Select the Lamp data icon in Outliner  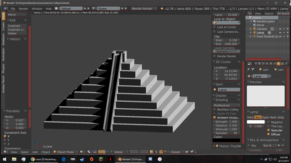pos(269,33)
